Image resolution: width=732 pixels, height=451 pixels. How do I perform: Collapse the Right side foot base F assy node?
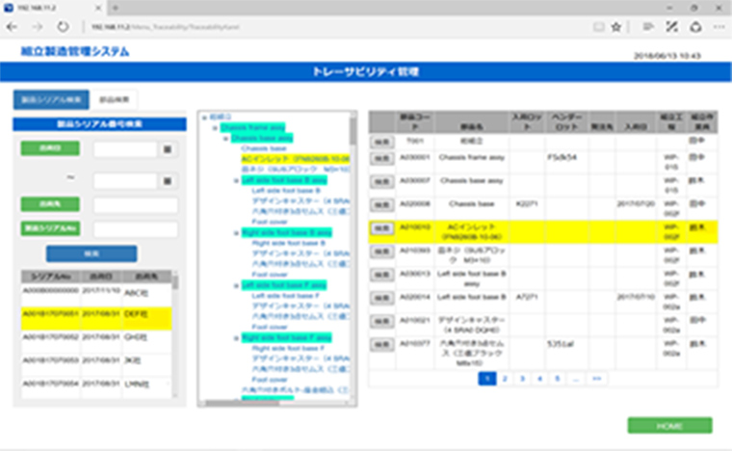coord(236,337)
